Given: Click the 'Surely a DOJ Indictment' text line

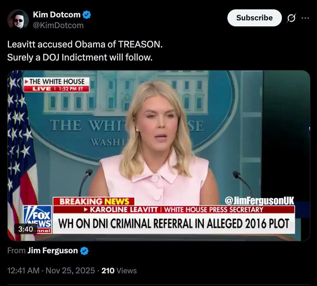Looking at the screenshot, I should [80, 57].
